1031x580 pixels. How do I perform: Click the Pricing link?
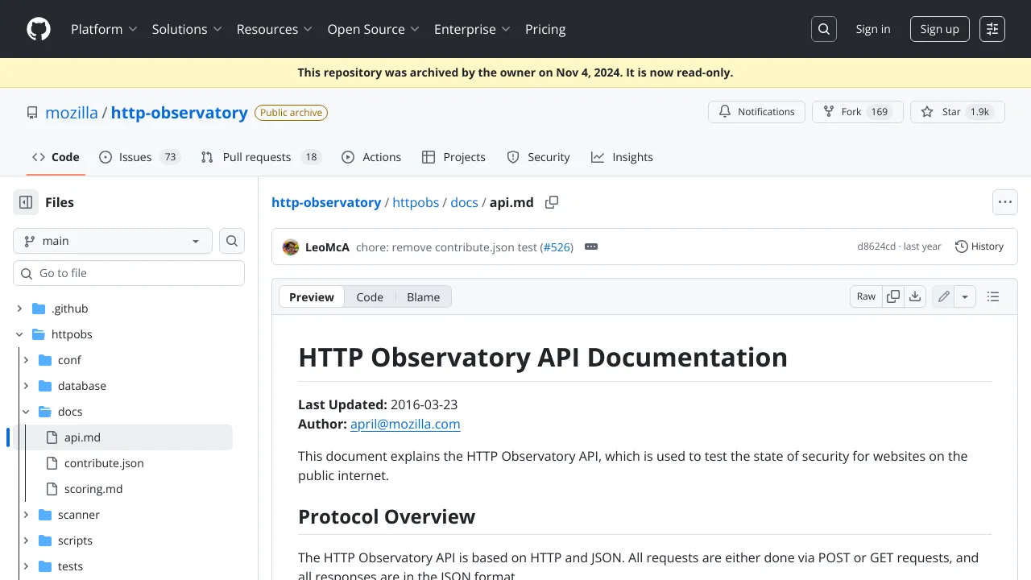pos(545,29)
